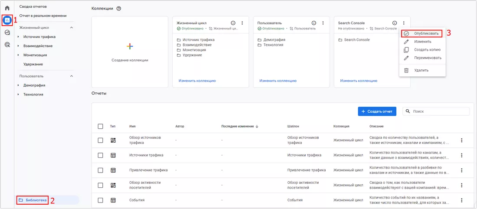The image size is (477, 209).
Task: Check the Обзор активности посетителей row checkbox
Action: coord(101,185)
